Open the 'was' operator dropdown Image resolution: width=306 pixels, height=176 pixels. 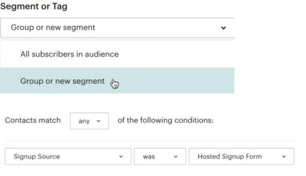click(x=160, y=156)
